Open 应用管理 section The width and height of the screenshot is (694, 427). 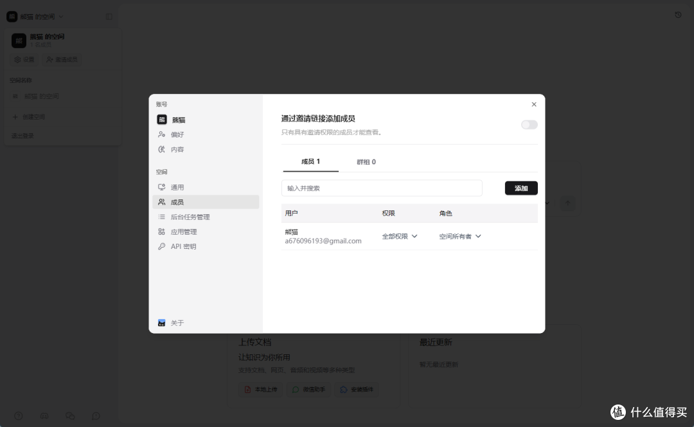pos(206,232)
